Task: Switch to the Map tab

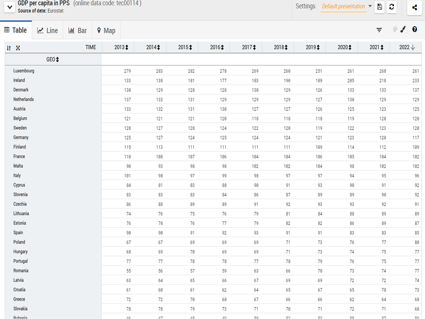Action: point(106,31)
